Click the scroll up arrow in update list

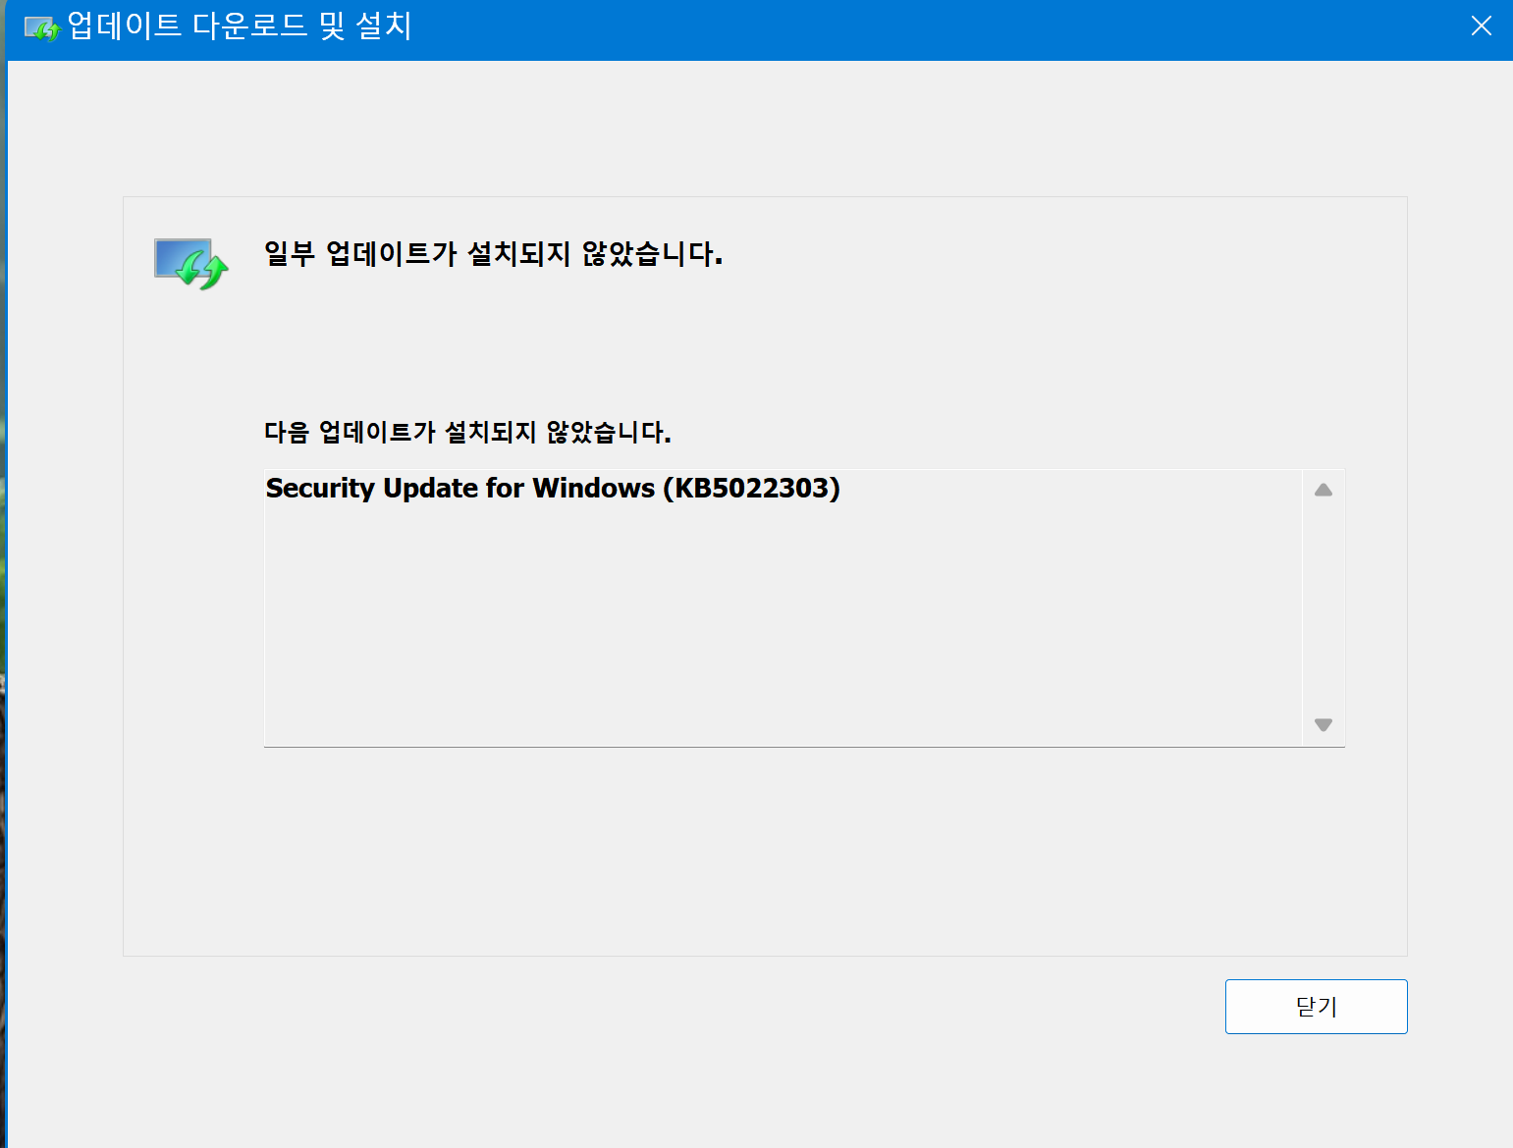click(1323, 490)
